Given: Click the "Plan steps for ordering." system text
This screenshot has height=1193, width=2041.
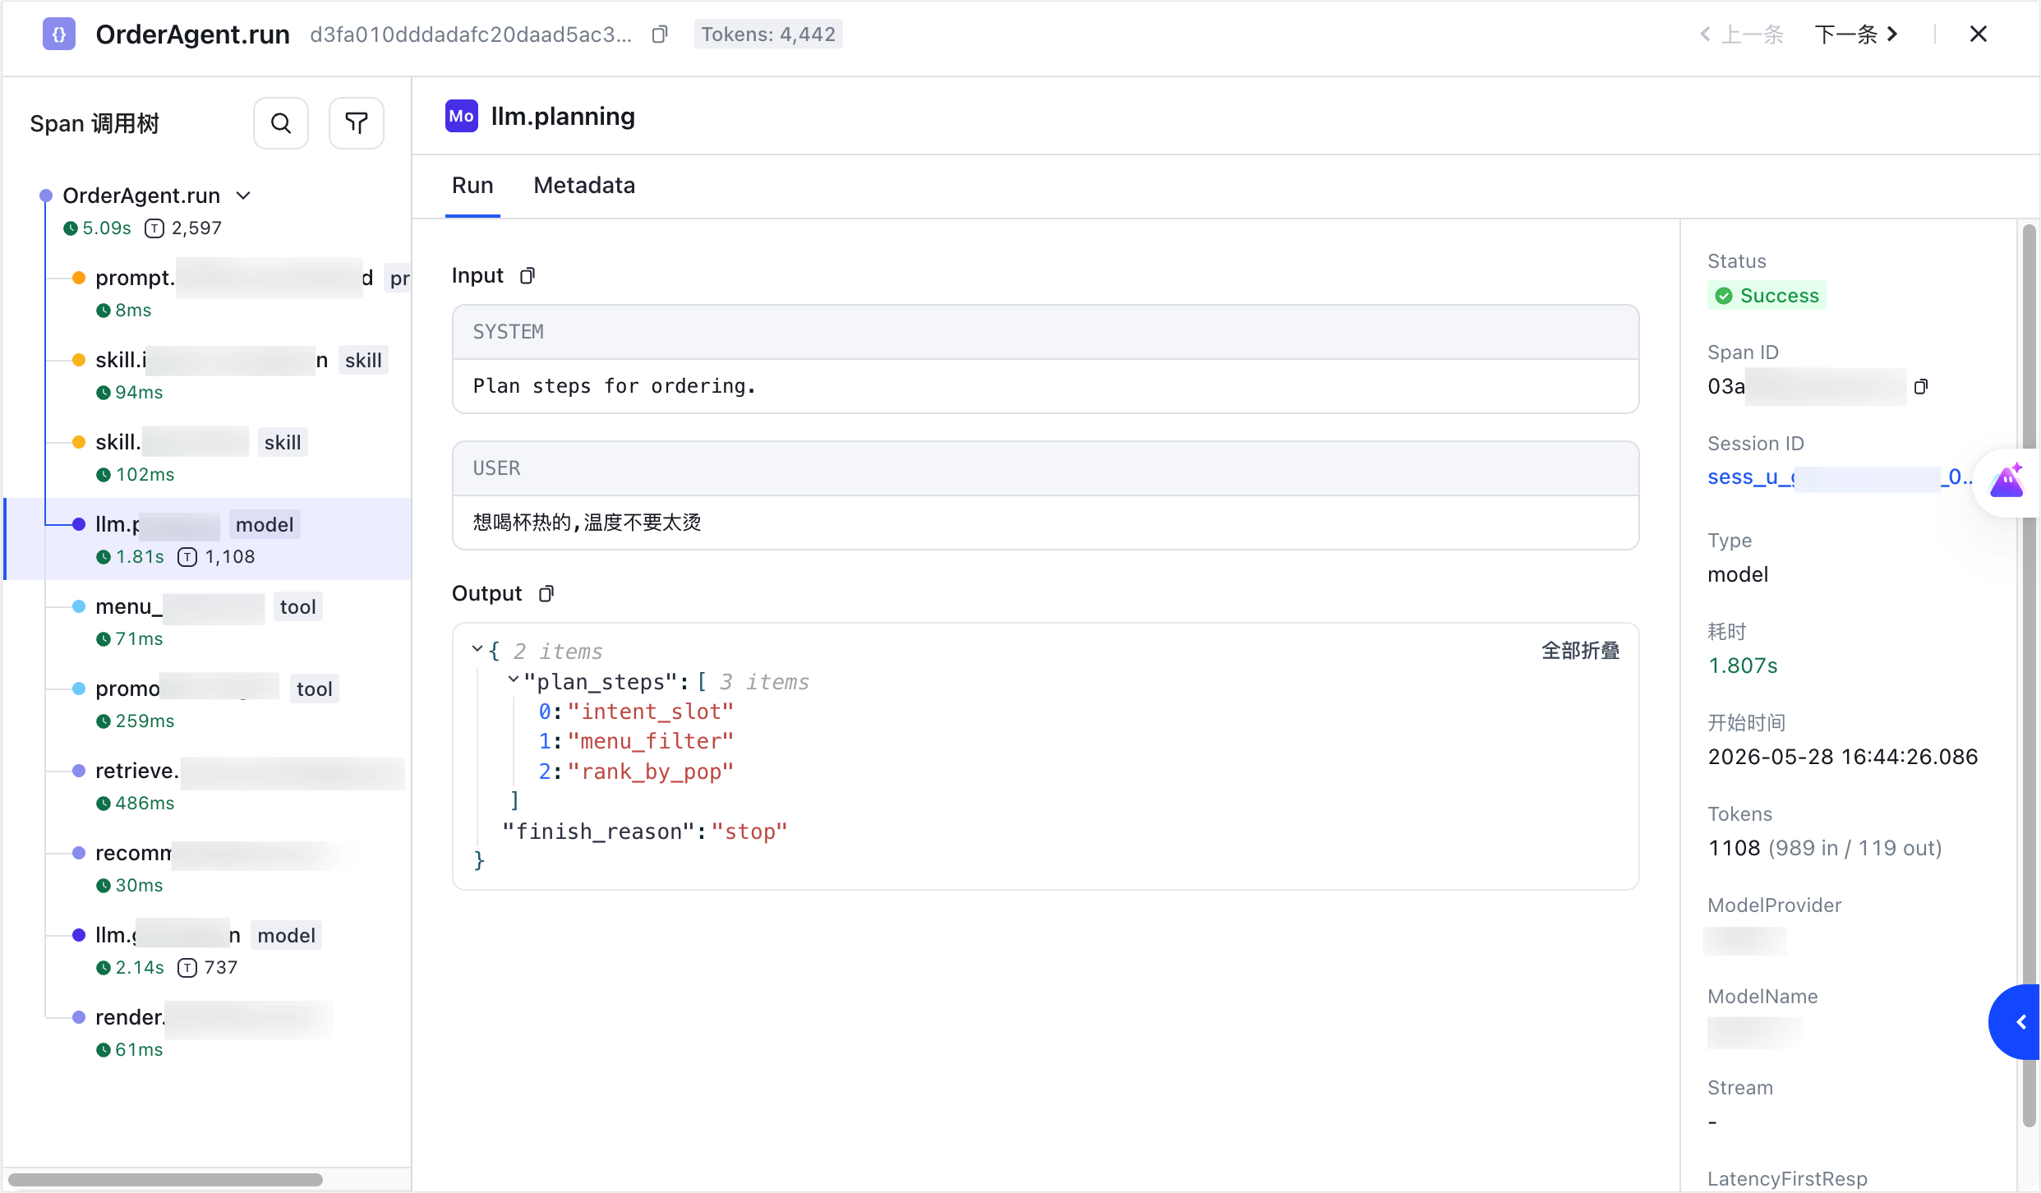Looking at the screenshot, I should pos(615,386).
